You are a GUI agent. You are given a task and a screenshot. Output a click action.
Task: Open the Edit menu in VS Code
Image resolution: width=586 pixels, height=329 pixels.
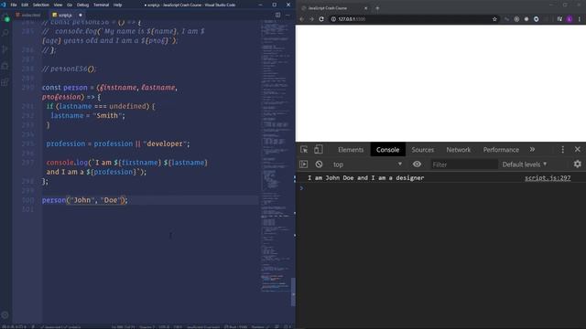pos(25,5)
